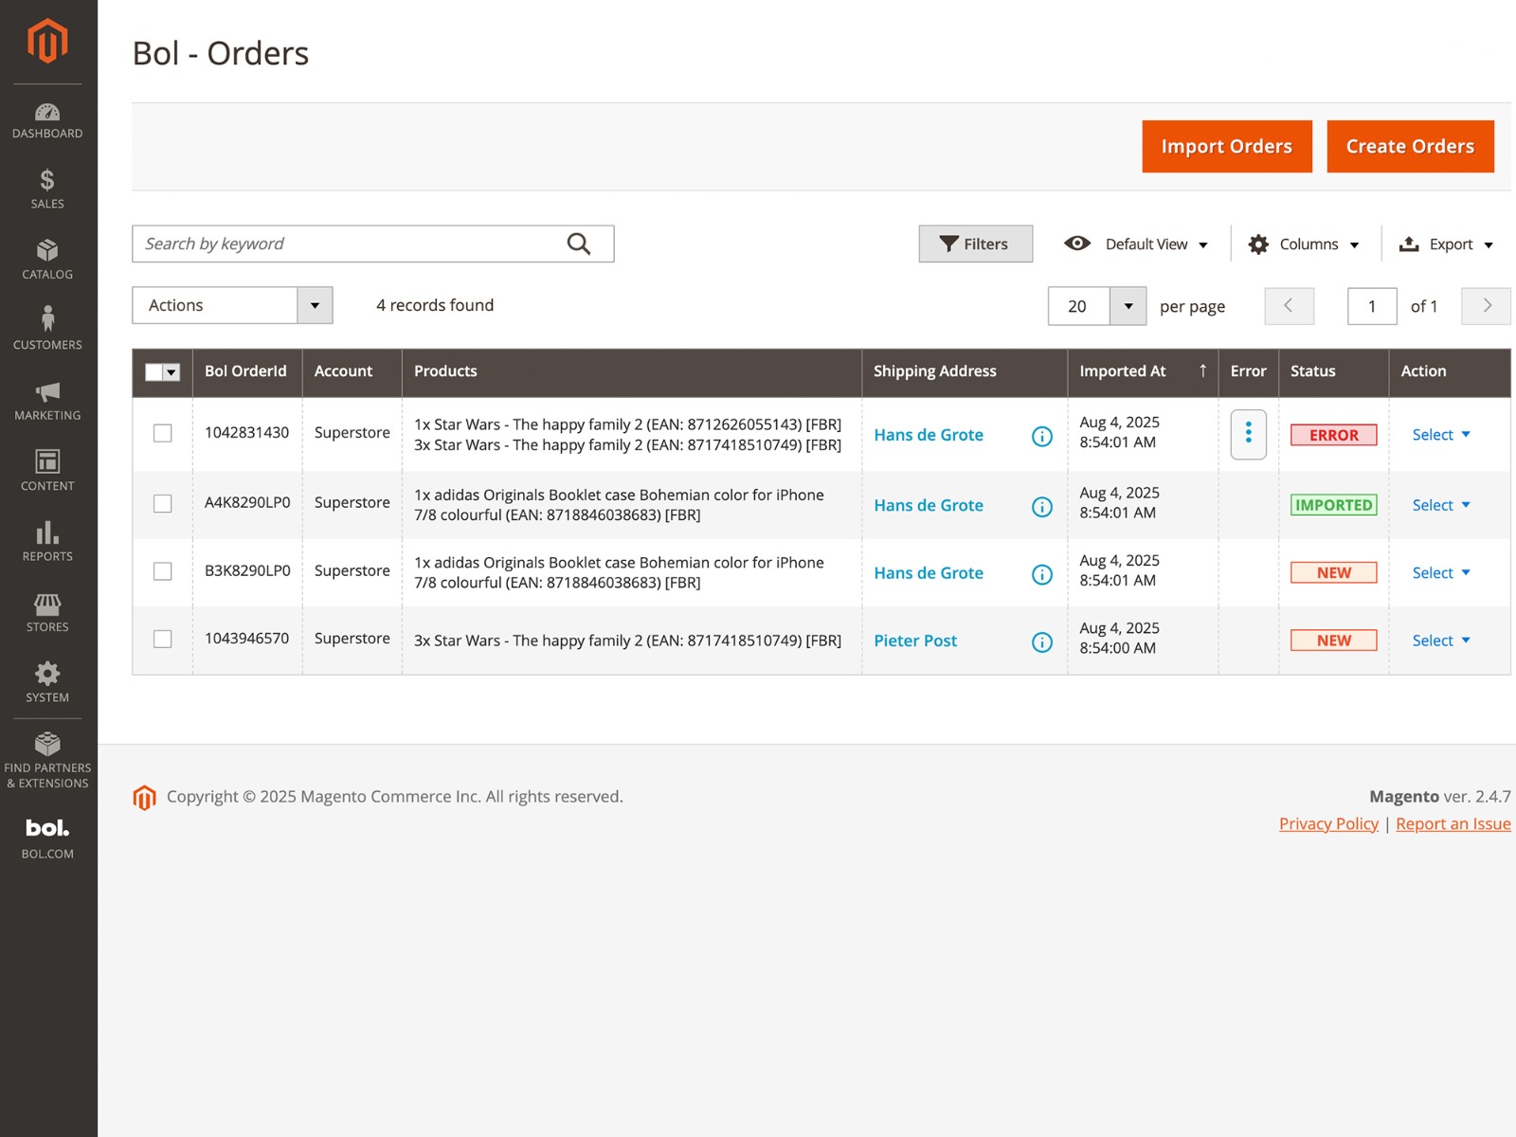Sort by Shipping Address column header
This screenshot has width=1516, height=1137.
click(x=965, y=371)
